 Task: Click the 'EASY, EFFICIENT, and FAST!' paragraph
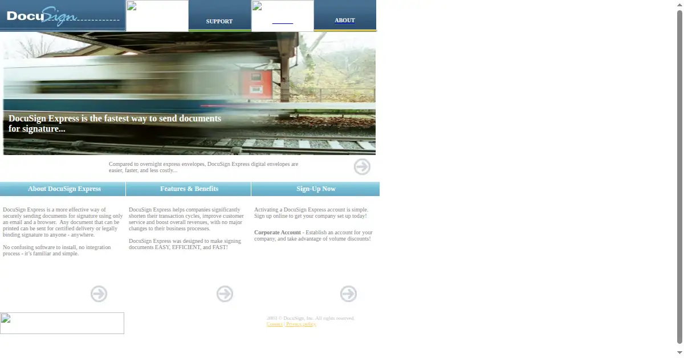(x=185, y=244)
